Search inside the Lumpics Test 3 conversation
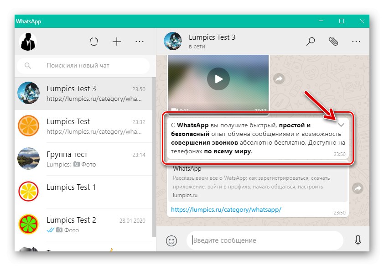384x266 pixels. tap(311, 42)
